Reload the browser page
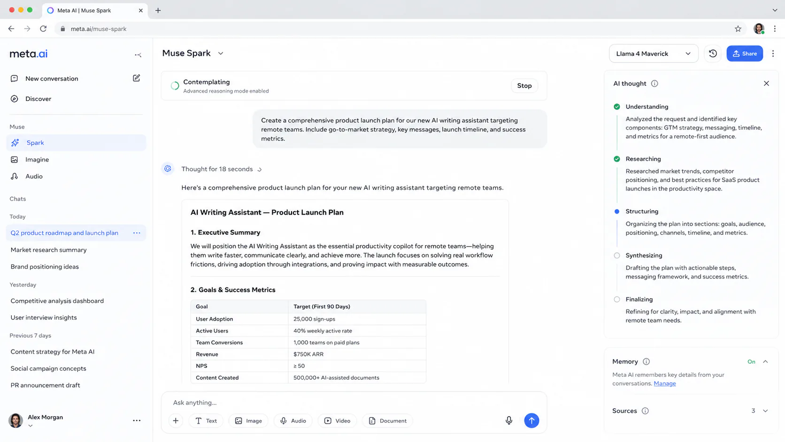785x442 pixels. (43, 29)
